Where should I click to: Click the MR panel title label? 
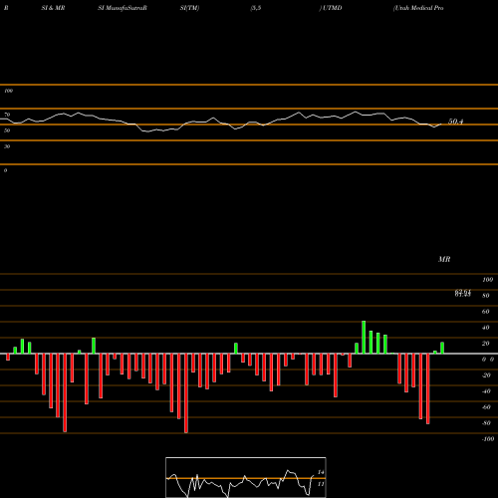pyautogui.click(x=444, y=259)
